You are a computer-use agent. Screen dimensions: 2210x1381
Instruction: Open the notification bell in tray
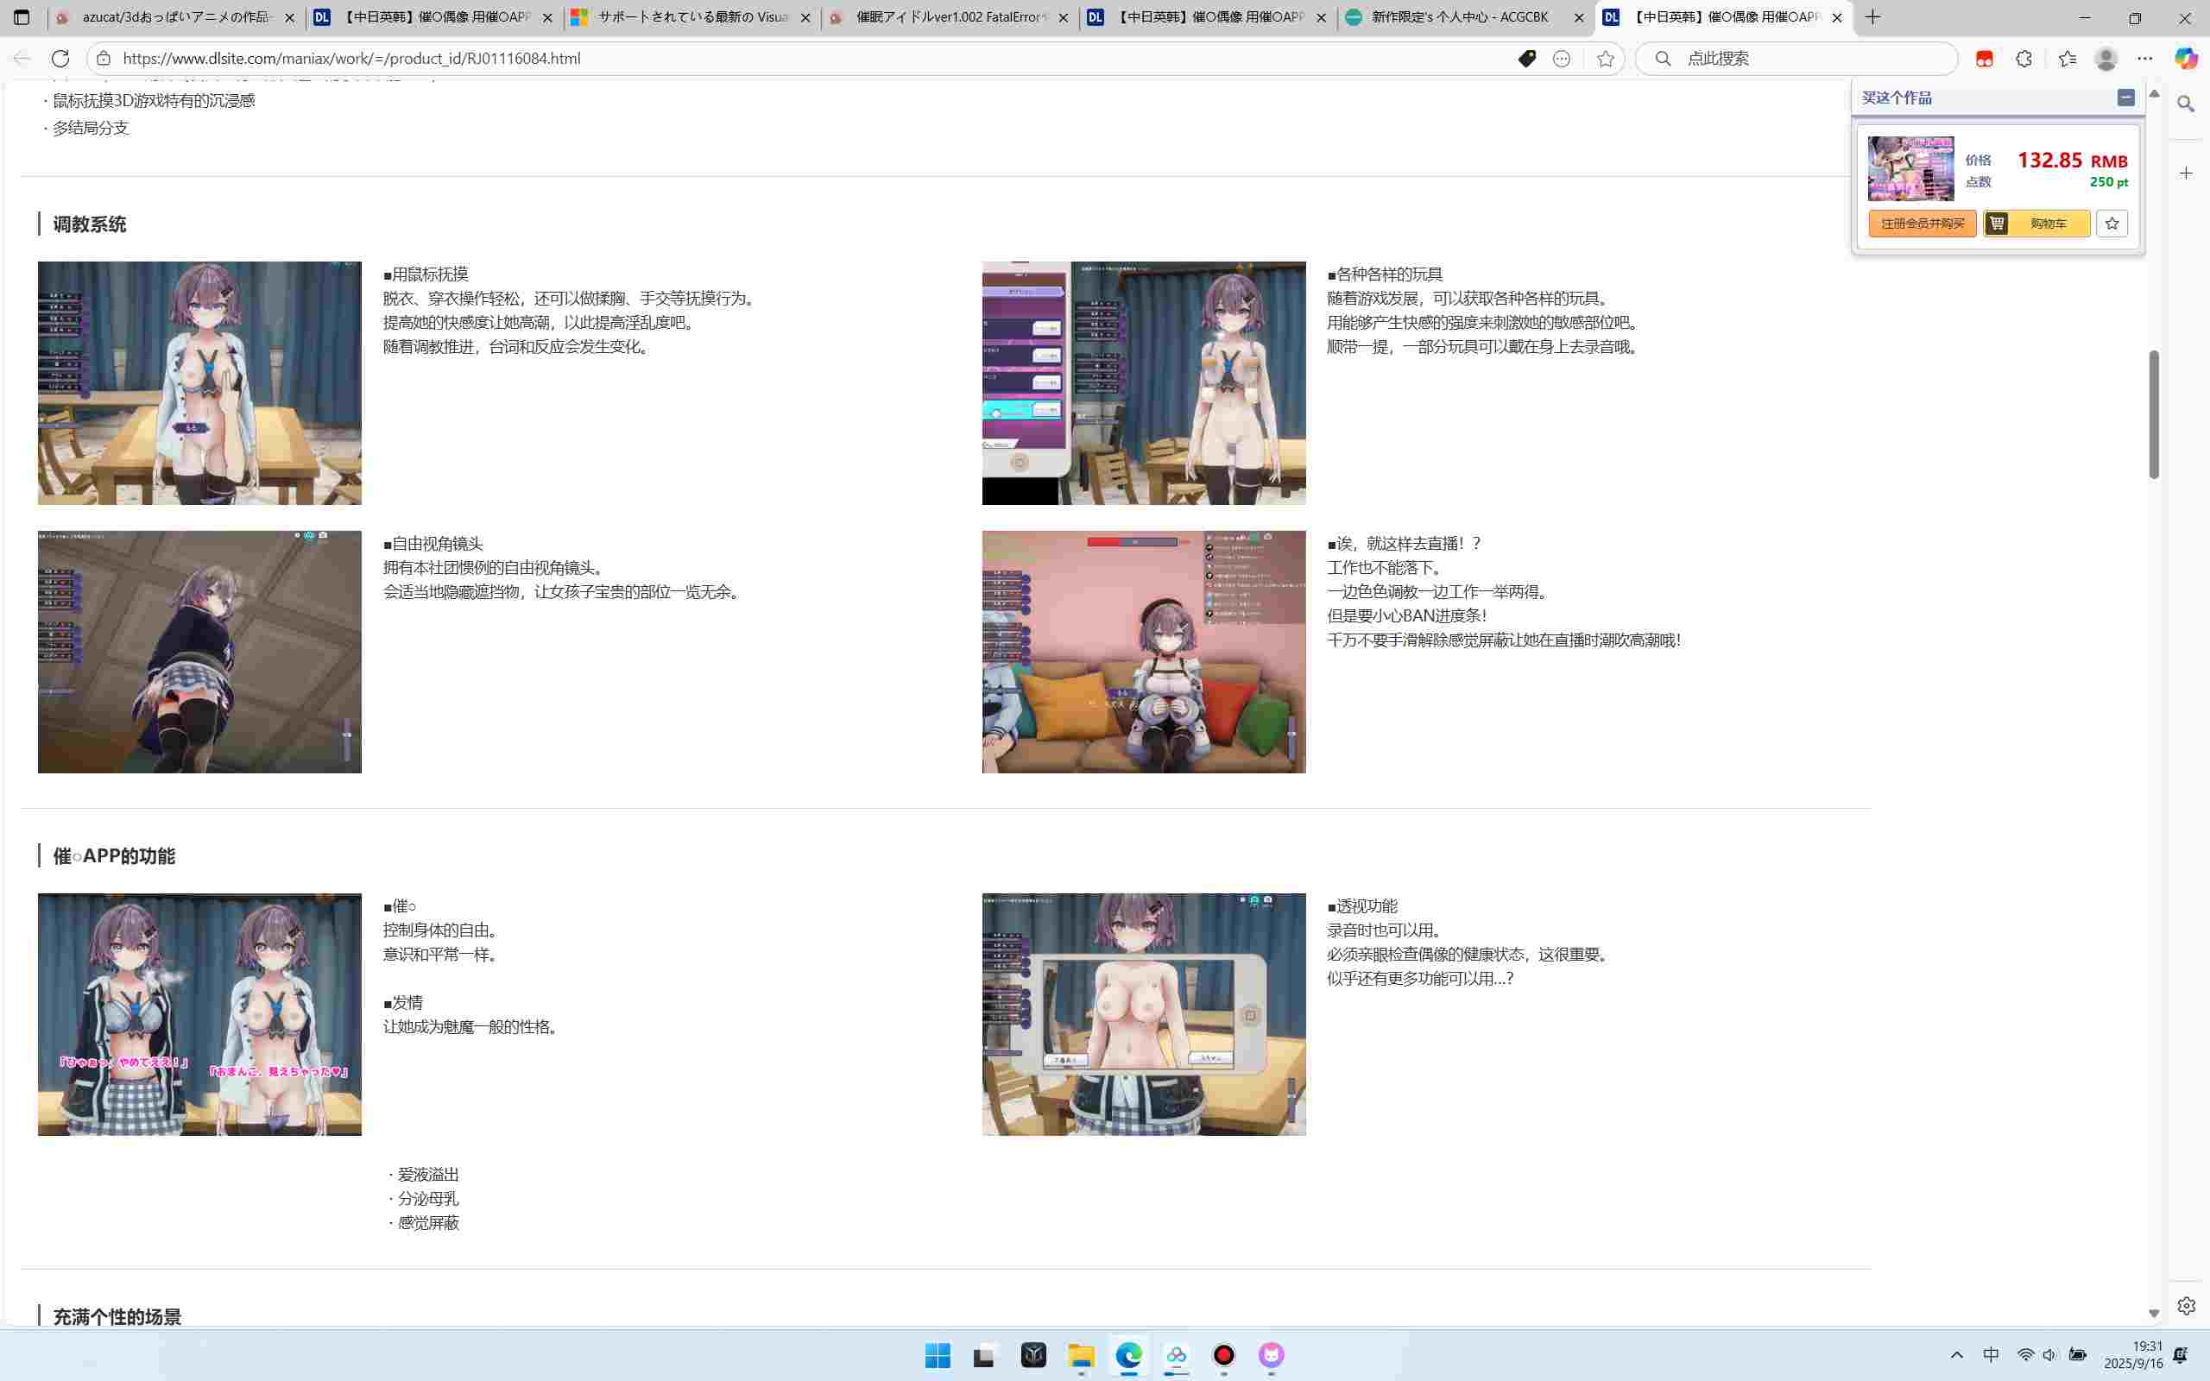pyautogui.click(x=2180, y=1355)
